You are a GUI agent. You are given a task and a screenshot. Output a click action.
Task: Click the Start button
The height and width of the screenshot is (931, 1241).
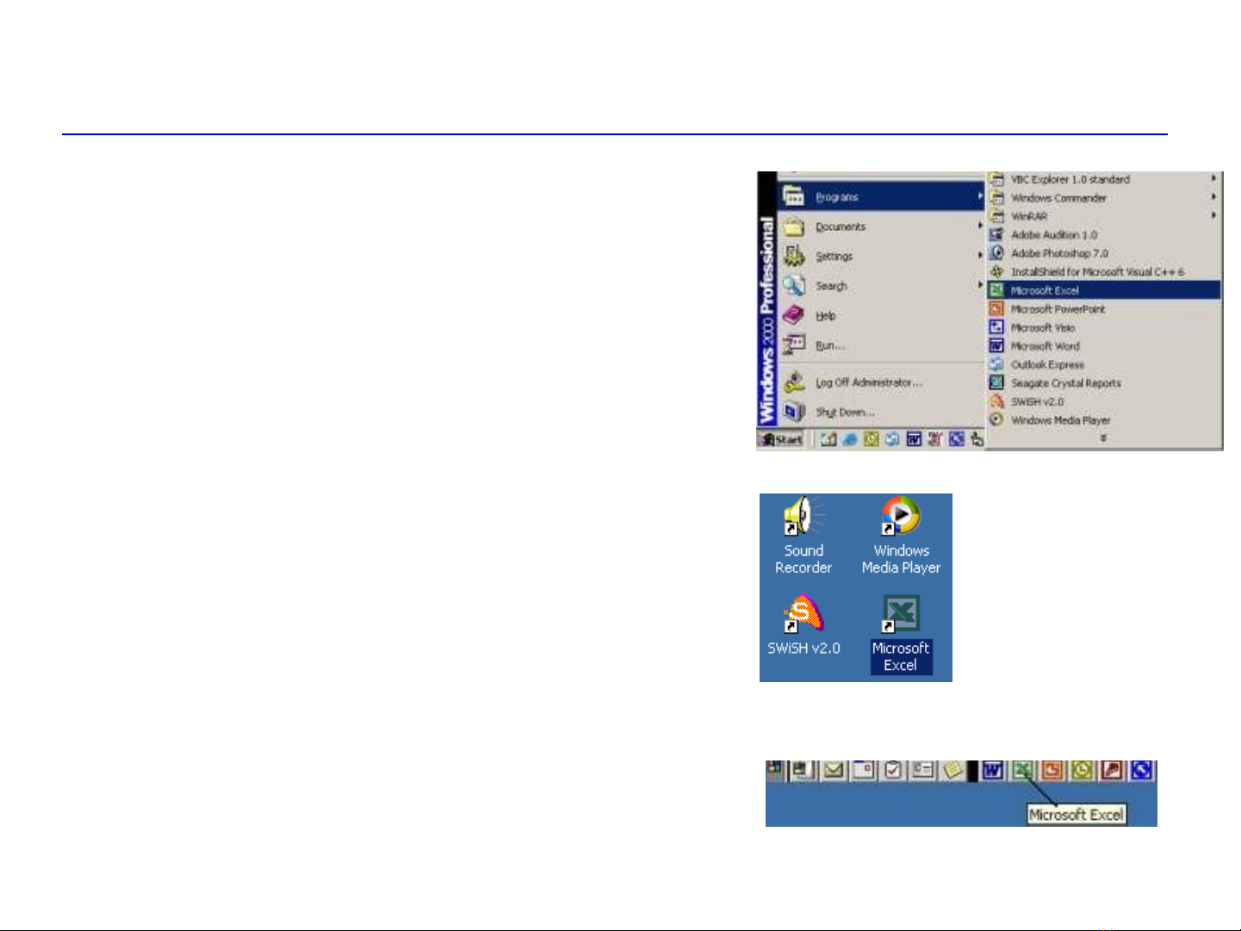point(781,439)
